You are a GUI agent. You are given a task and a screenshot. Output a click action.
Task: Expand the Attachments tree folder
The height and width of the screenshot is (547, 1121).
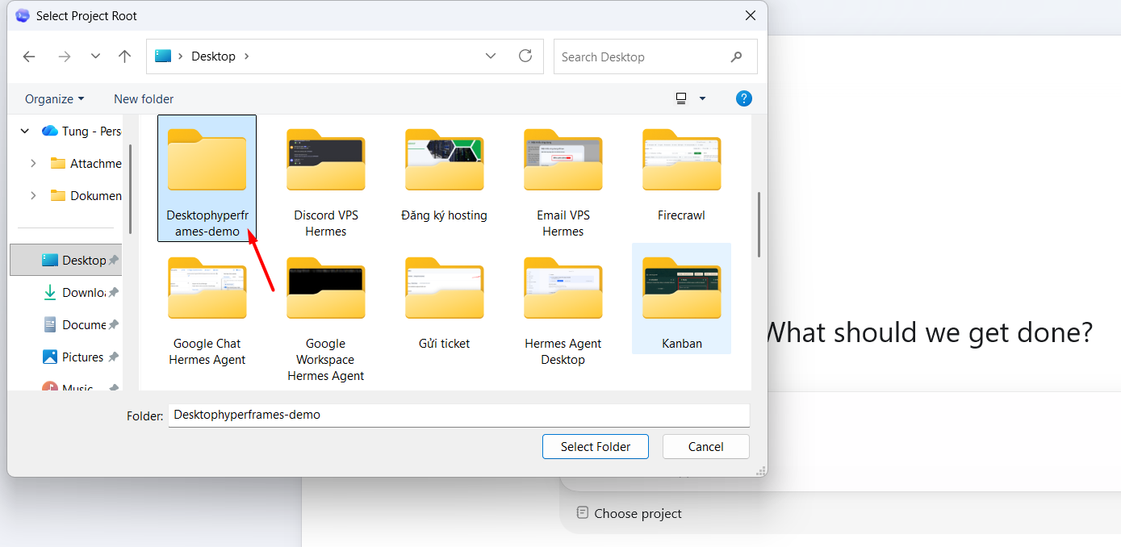[x=33, y=163]
